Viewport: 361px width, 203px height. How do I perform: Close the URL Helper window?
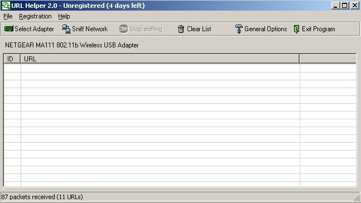[355, 6]
